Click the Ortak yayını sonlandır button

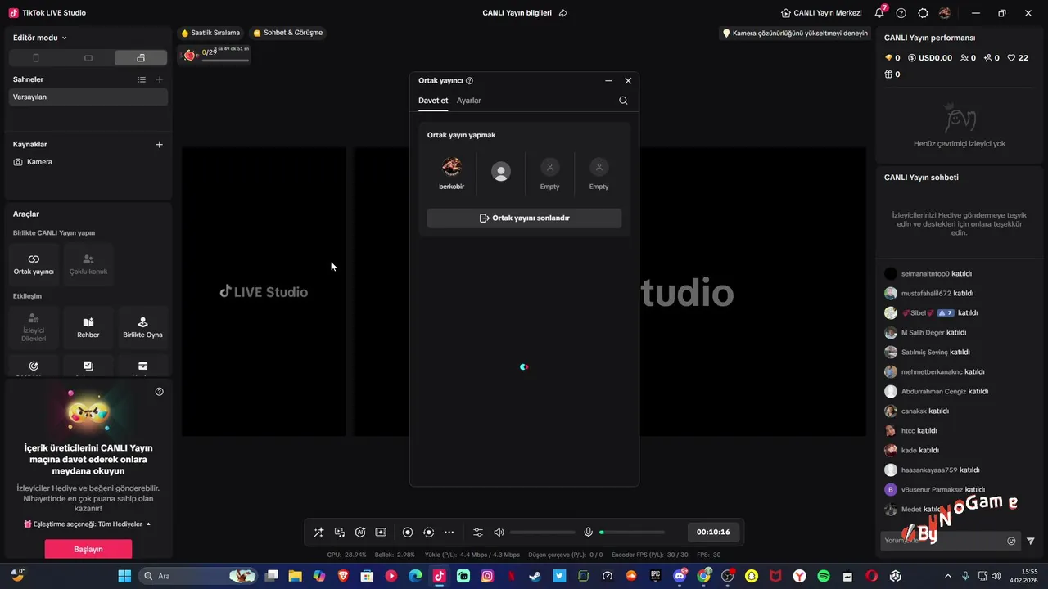[524, 218]
